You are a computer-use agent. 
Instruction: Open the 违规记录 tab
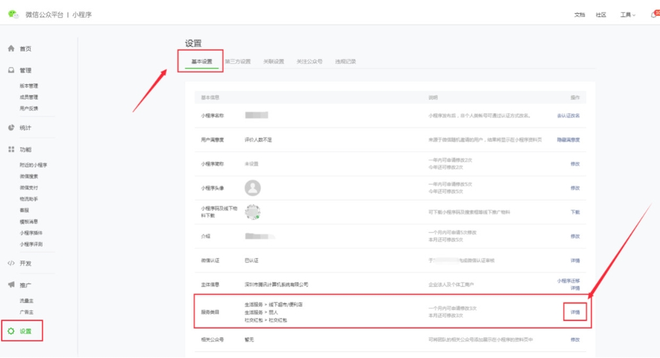[x=346, y=61]
